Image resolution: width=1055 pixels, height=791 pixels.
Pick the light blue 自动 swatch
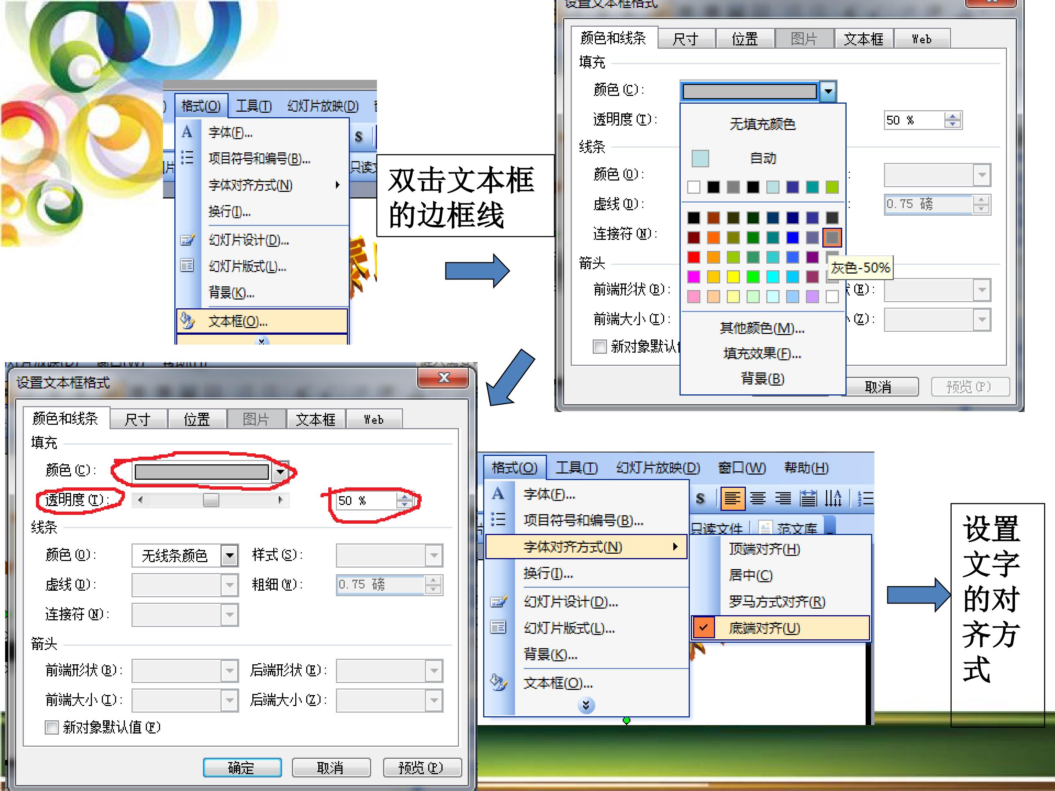[700, 158]
